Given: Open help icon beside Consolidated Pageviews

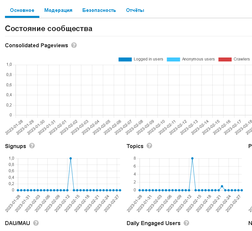Looking at the screenshot, I should click(x=74, y=45).
